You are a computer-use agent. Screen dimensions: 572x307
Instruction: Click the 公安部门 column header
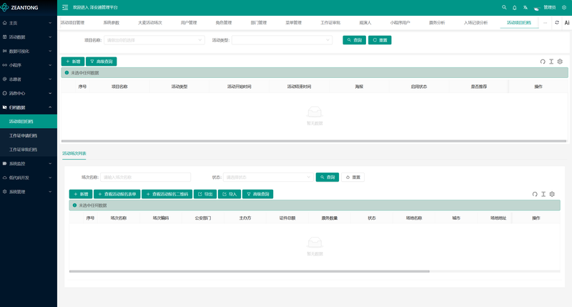203,218
